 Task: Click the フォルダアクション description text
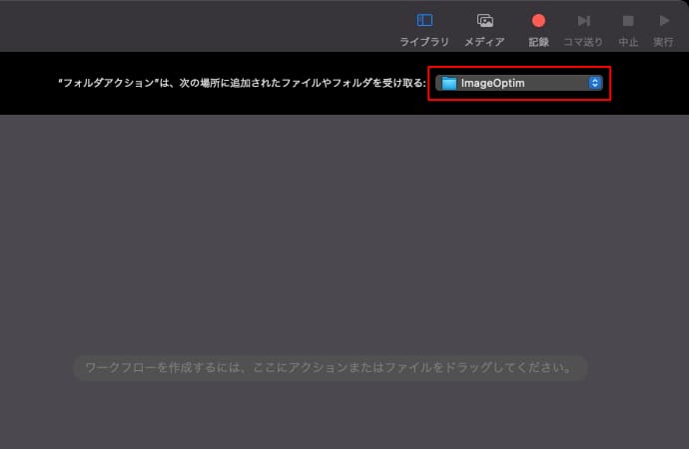pyautogui.click(x=240, y=84)
